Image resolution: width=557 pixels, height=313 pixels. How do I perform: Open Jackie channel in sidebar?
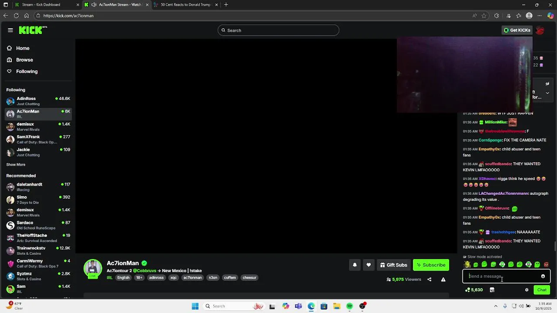[38, 152]
